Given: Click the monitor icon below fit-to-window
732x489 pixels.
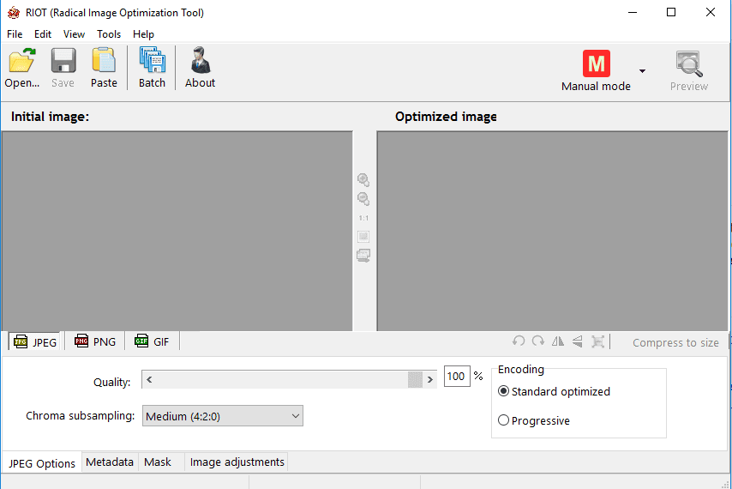Looking at the screenshot, I should coord(363,256).
